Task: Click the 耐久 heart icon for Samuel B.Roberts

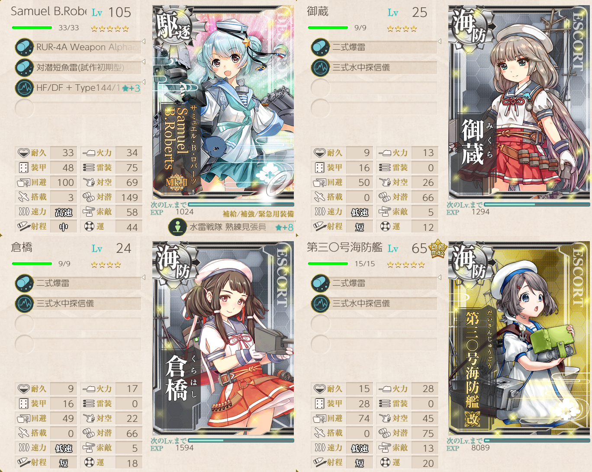Action: tap(23, 153)
